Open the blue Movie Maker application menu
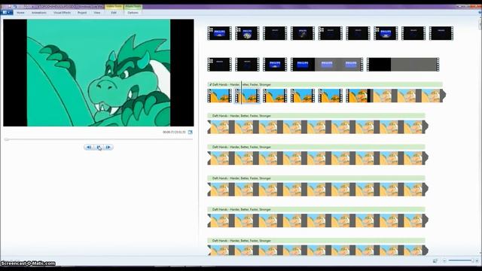The width and height of the screenshot is (482, 271). (x=7, y=12)
